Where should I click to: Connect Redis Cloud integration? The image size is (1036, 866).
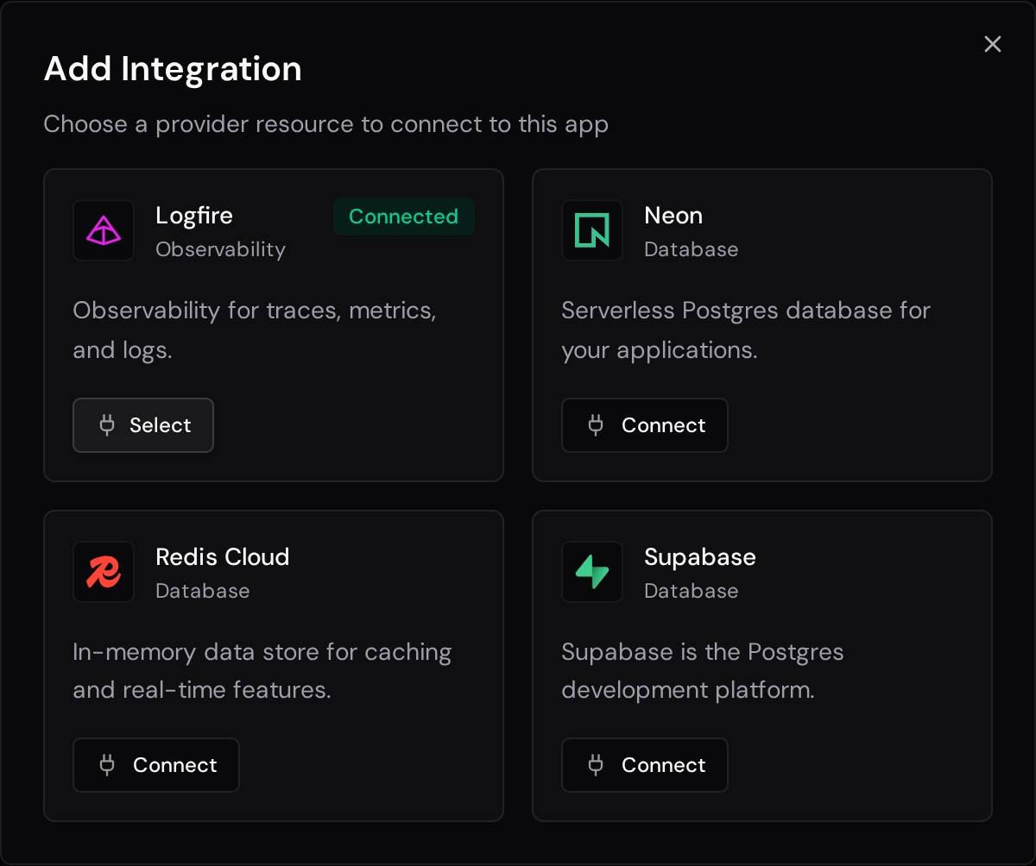156,765
